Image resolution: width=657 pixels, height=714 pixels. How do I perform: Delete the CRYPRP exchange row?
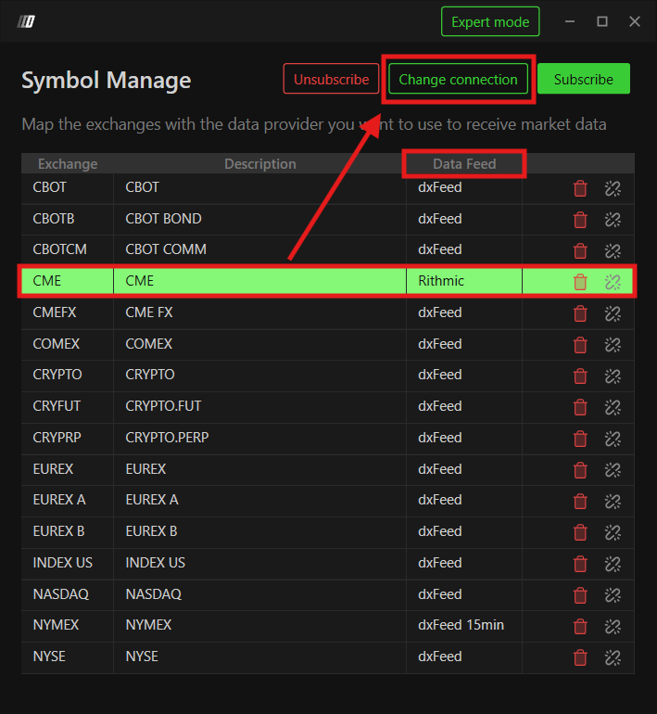pyautogui.click(x=580, y=439)
